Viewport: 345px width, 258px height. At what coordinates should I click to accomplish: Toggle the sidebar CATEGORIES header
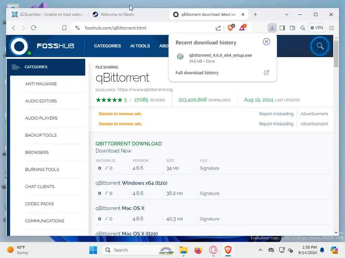46,67
